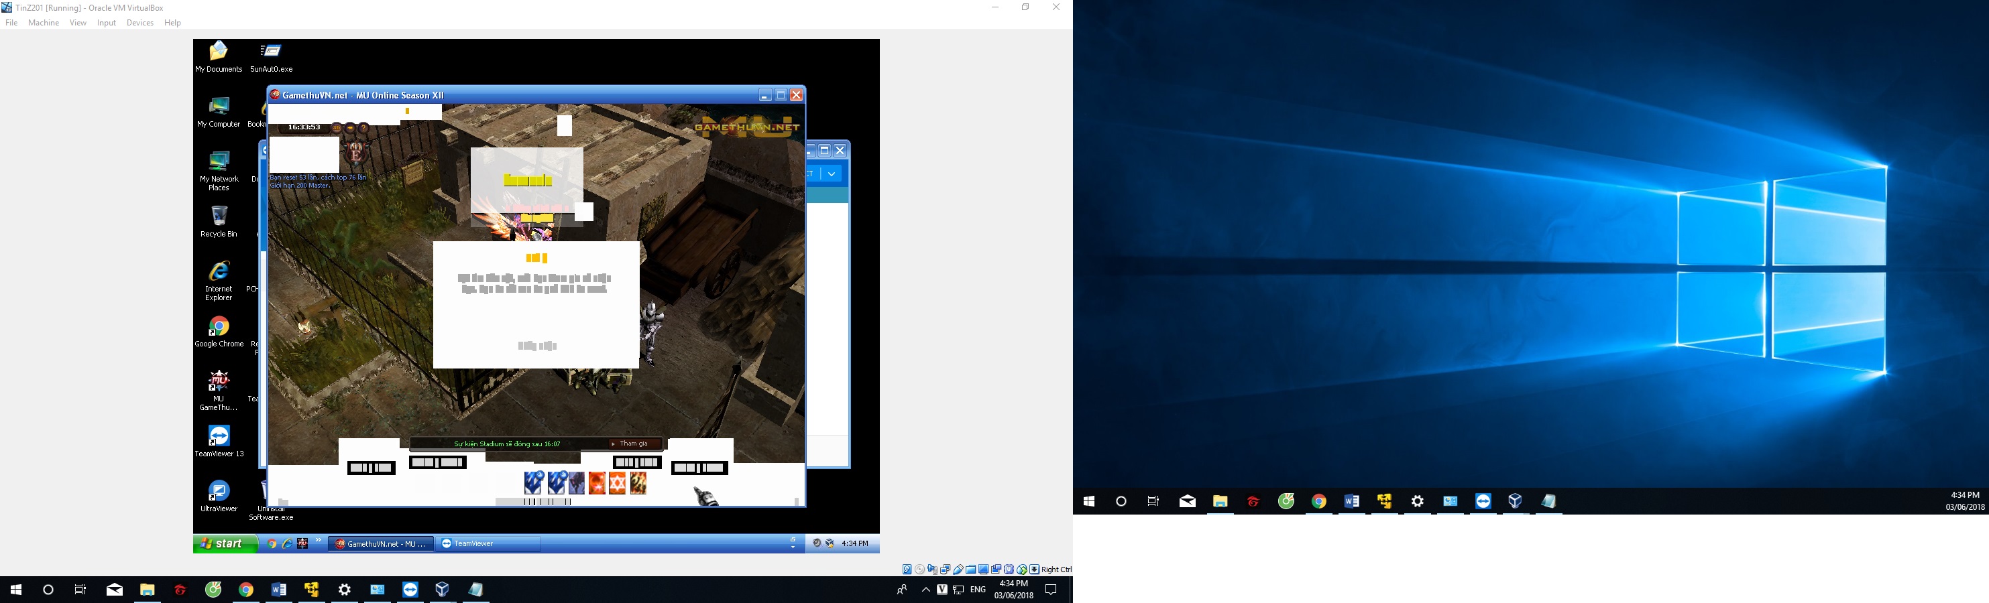This screenshot has height=603, width=1989.
Task: Open the VirtualBox File menu
Action: (11, 23)
